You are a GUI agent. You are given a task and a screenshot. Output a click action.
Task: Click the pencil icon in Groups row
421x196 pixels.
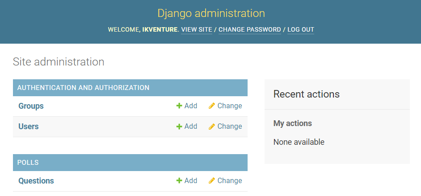[x=212, y=106]
